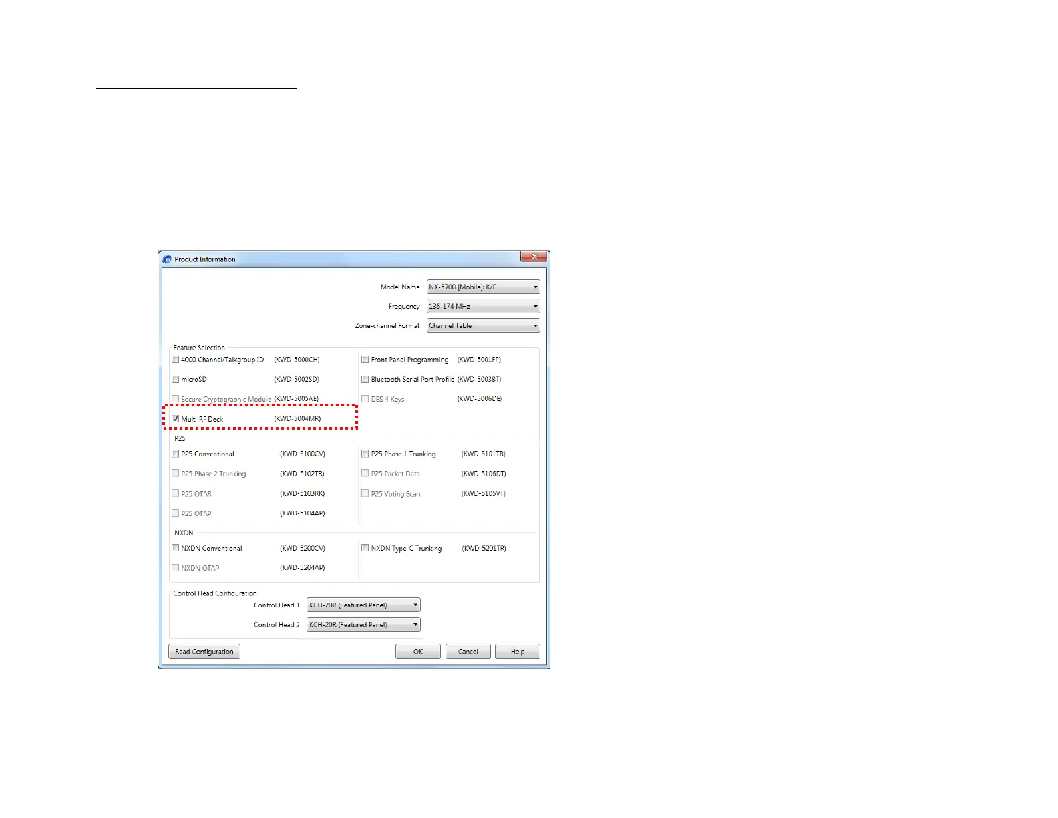Toggle the P25 OTAP checkbox

pyautogui.click(x=176, y=513)
